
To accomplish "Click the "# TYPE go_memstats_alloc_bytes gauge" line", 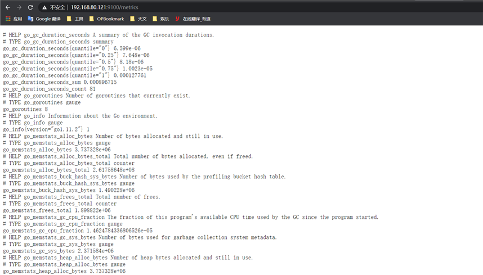I will (x=57, y=143).
